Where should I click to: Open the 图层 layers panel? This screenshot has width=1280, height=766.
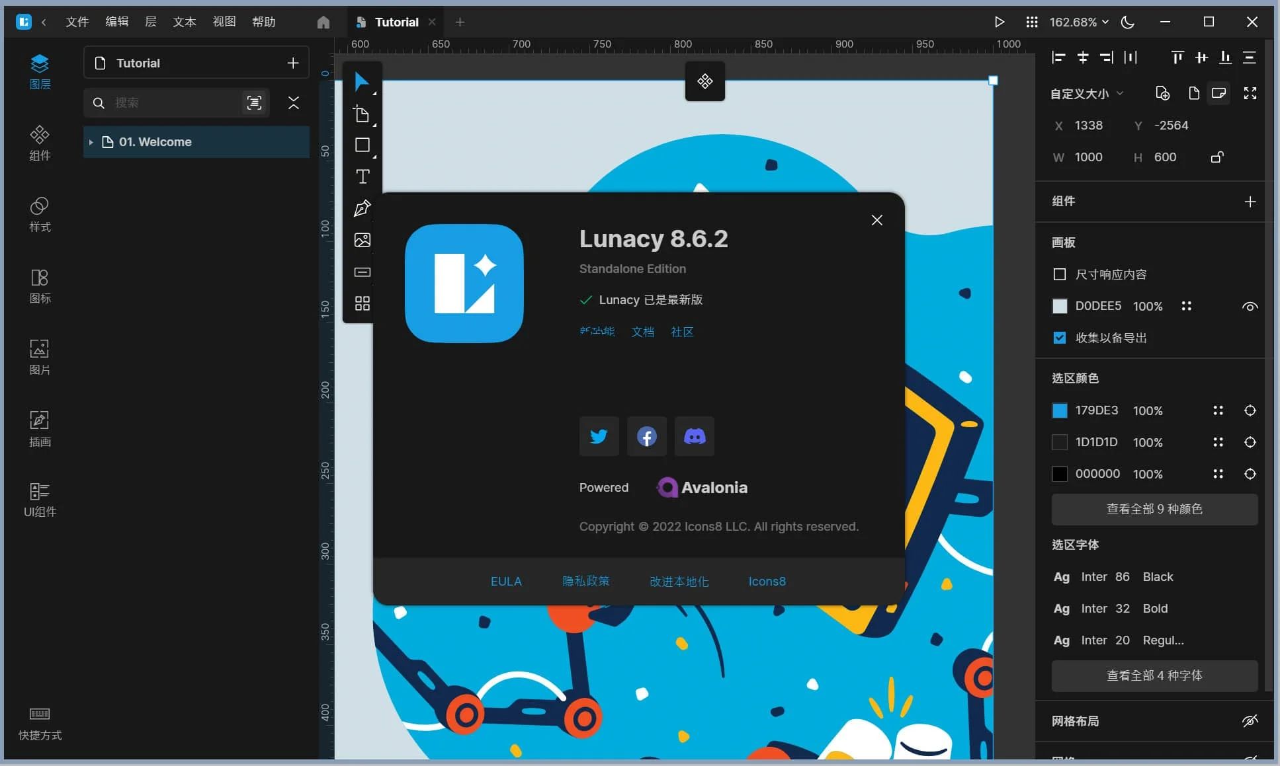(40, 71)
